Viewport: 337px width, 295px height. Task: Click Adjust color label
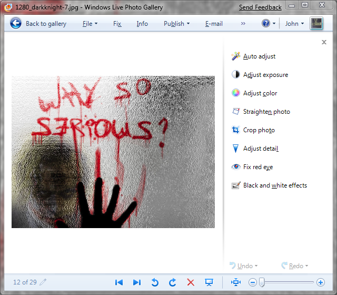coord(260,93)
